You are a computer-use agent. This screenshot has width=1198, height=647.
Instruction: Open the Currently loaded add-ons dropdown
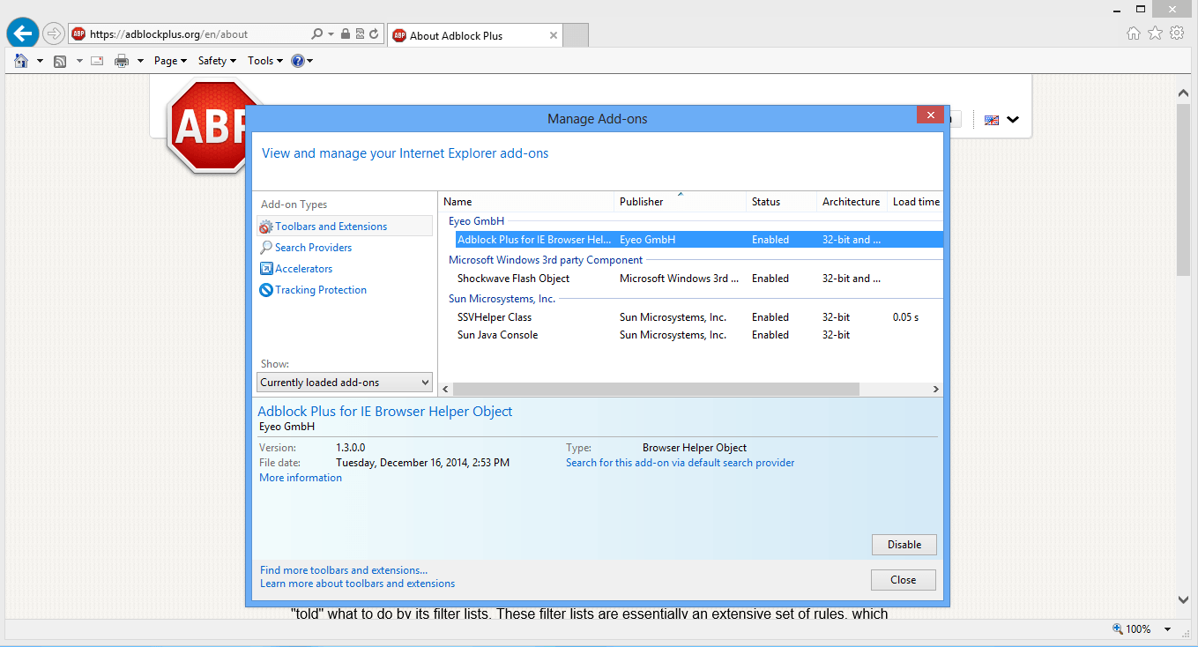click(344, 382)
